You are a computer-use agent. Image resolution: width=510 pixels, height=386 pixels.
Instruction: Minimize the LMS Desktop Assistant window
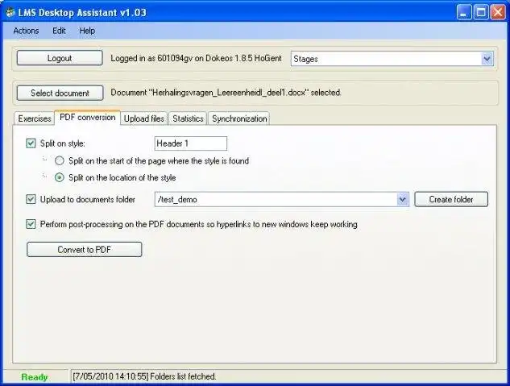463,12
